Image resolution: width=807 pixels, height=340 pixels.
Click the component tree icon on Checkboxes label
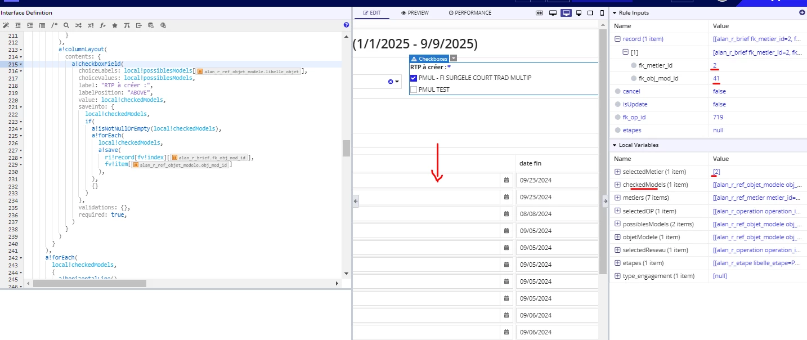[x=414, y=59]
